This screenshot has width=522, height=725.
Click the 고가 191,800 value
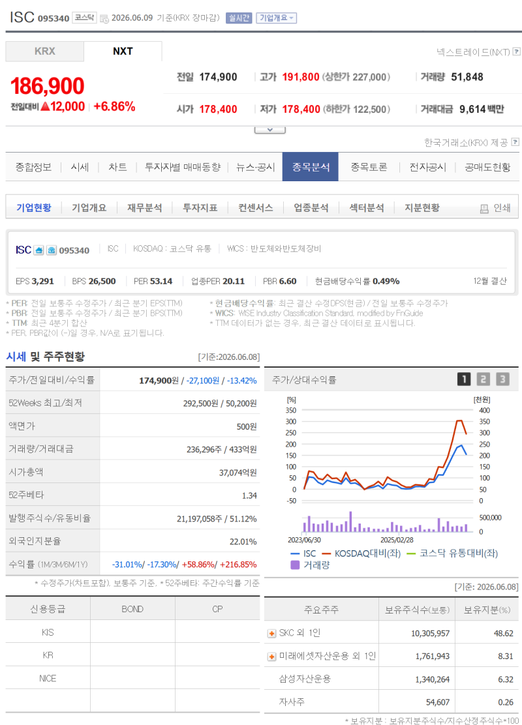click(301, 77)
